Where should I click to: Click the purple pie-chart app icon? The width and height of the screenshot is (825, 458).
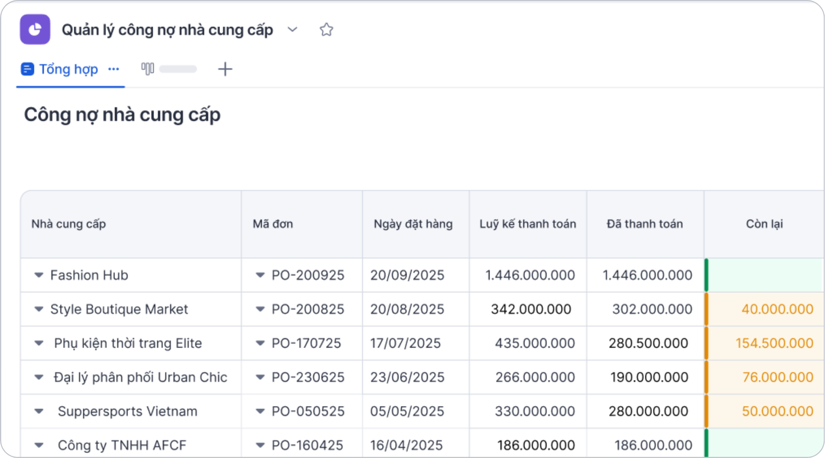tap(35, 29)
